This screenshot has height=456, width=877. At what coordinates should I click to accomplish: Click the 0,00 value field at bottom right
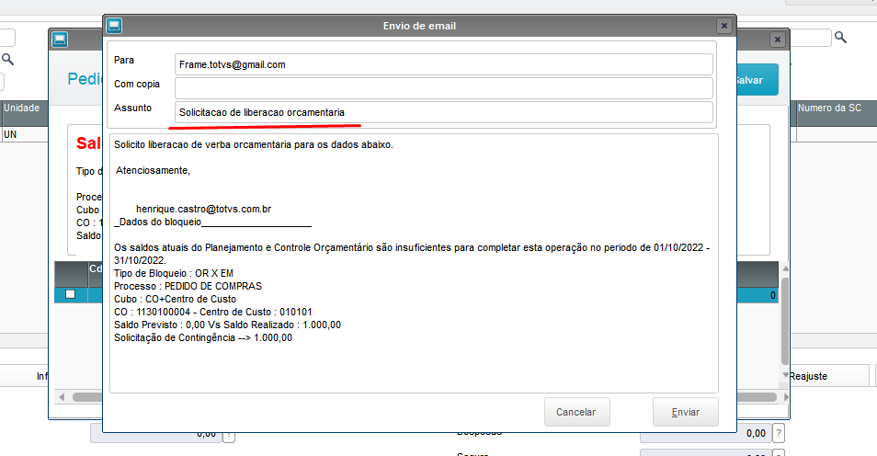click(x=705, y=433)
